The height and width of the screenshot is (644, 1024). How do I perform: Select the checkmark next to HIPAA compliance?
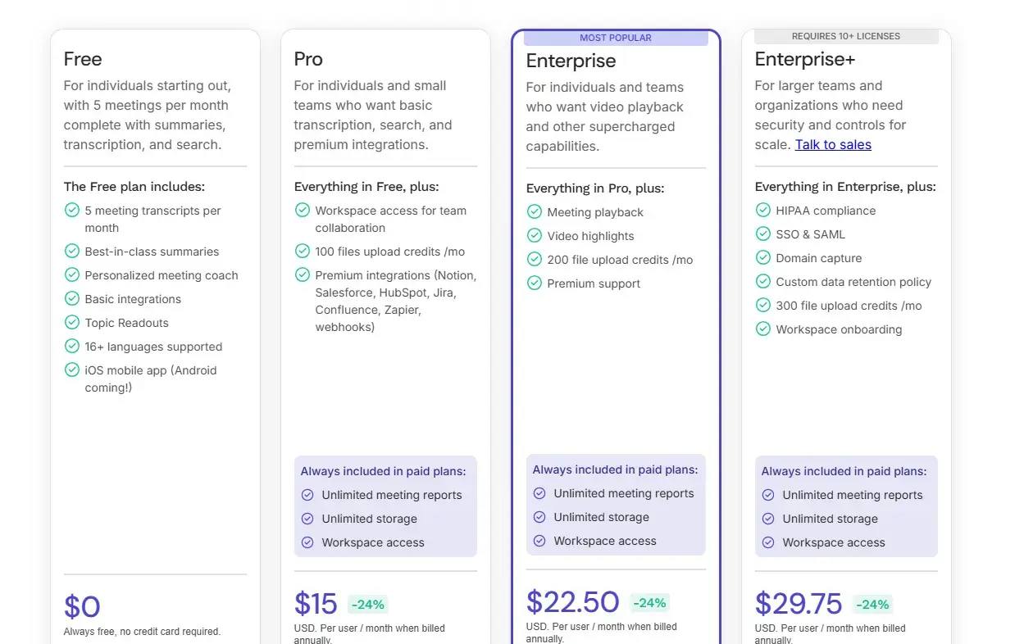pos(763,211)
